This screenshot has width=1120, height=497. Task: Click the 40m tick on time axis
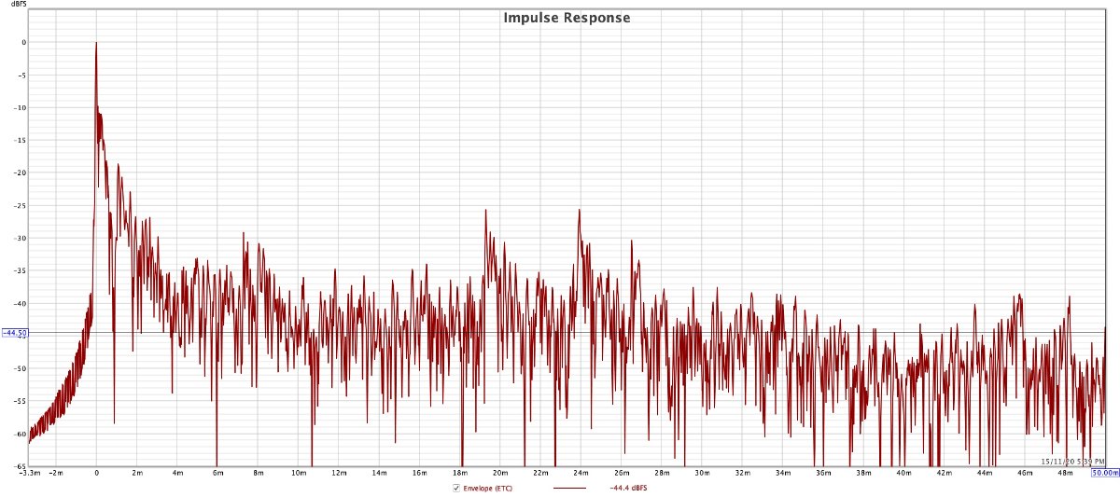(x=903, y=473)
